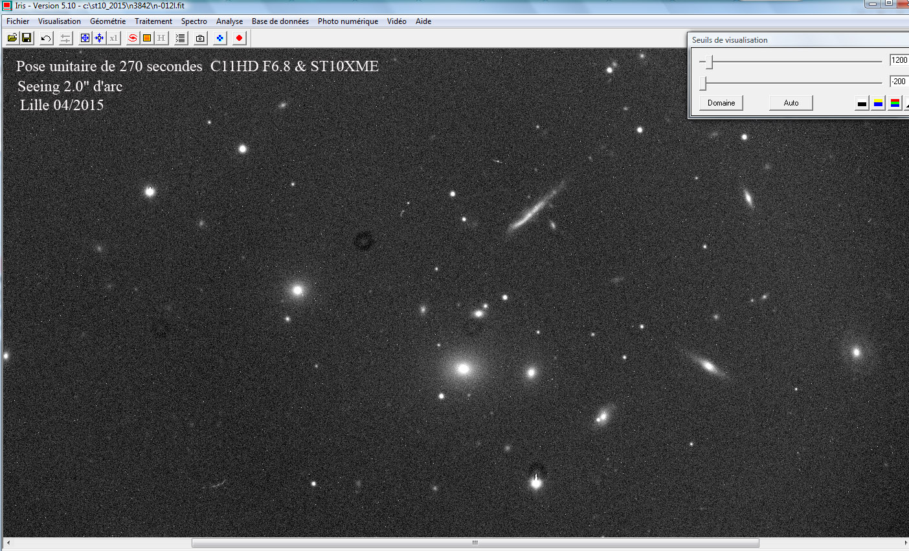Undo the last operation with the arrow icon

(x=46, y=38)
